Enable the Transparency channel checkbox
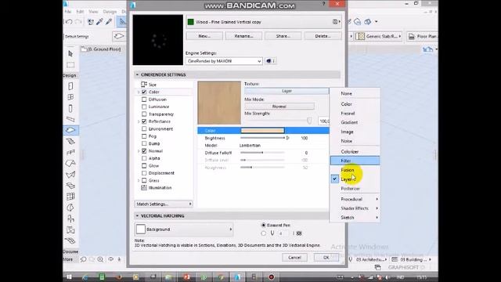Screen dimensions: 501x282 144,114
